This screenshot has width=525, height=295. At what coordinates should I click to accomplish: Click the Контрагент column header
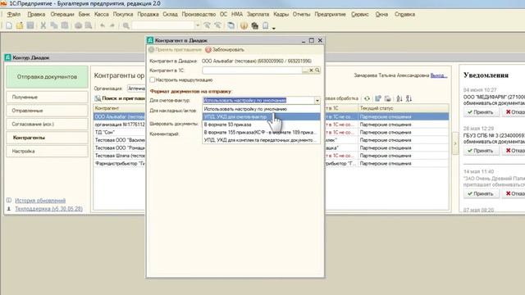pos(119,108)
